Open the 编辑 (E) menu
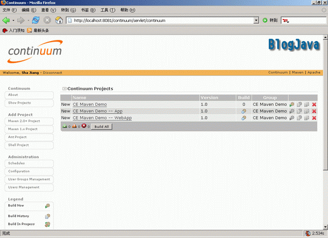Image resolution: width=328 pixels, height=238 pixels. pos(29,10)
